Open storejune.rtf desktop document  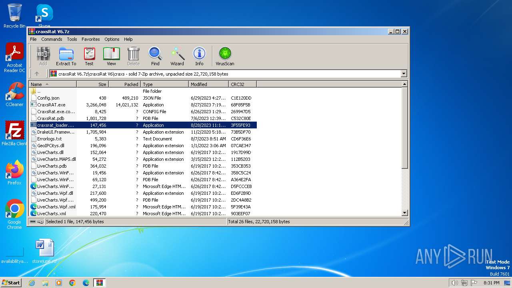[x=44, y=251]
